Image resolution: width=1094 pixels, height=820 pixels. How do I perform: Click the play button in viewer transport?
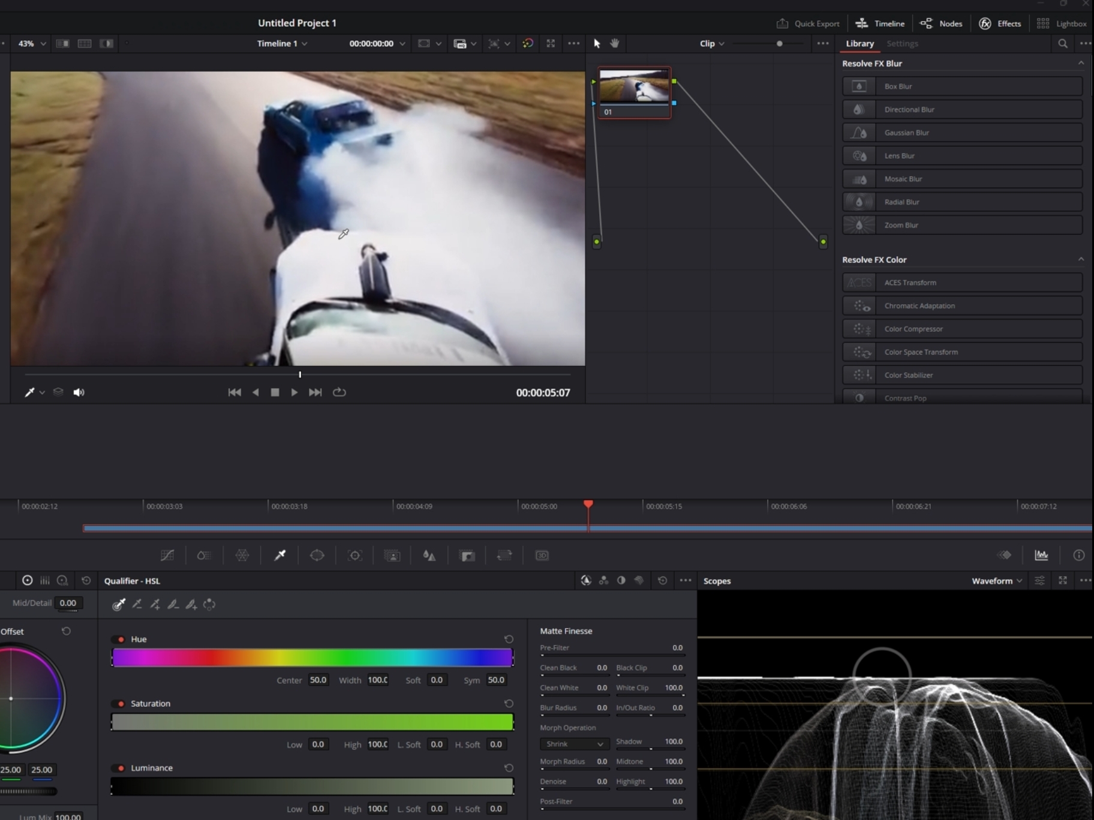click(x=294, y=392)
